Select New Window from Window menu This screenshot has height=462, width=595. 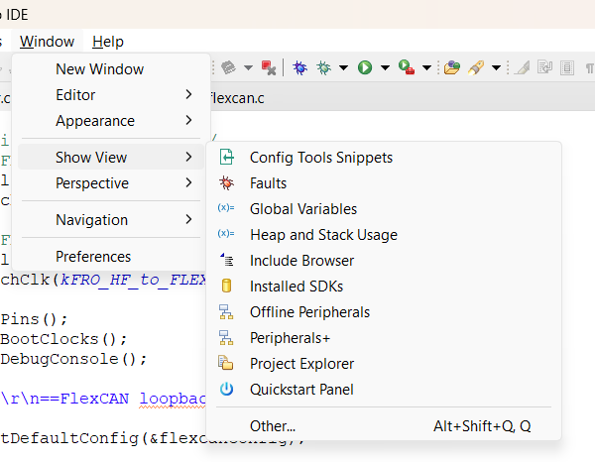[x=99, y=69]
